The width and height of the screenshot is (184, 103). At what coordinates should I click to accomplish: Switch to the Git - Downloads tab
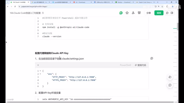(x=83, y=2)
